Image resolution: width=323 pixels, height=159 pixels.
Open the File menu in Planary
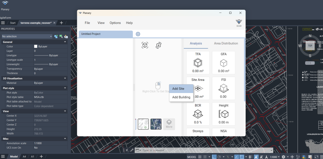[87, 23]
